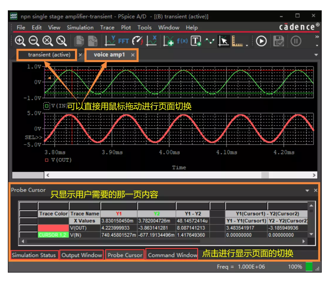Click cursor table scroll down arrow

tap(311, 234)
